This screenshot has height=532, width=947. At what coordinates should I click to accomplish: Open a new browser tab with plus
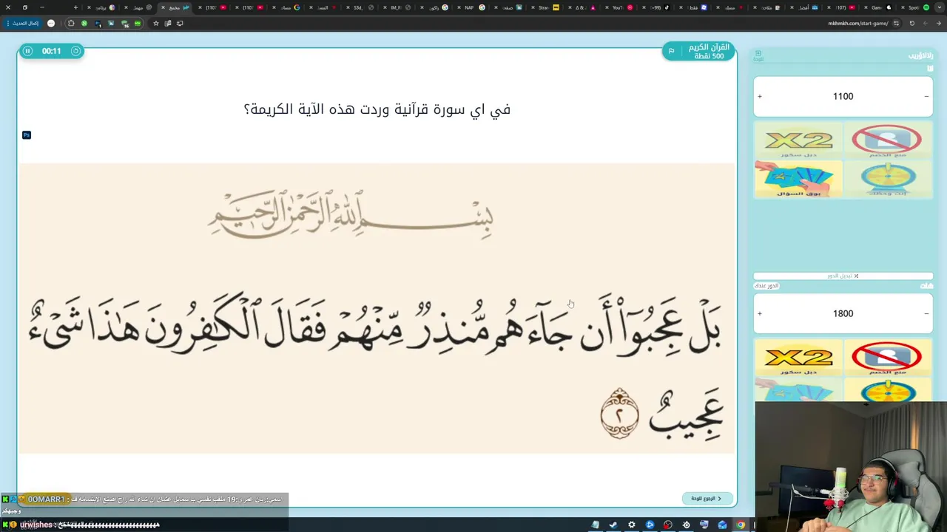click(x=75, y=7)
